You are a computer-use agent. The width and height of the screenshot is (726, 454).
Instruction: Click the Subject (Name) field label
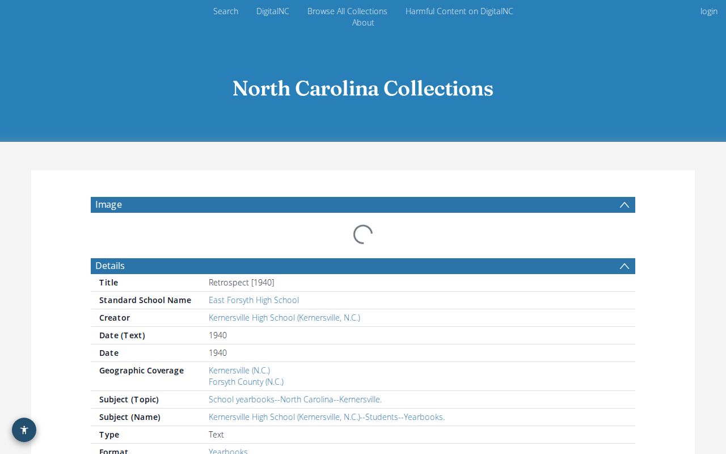coord(130,417)
